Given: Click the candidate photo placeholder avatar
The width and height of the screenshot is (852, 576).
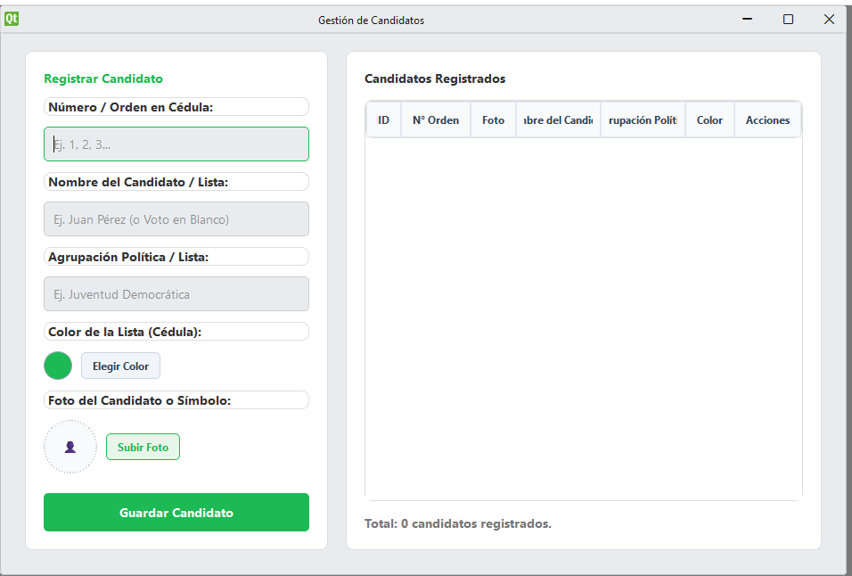Looking at the screenshot, I should tap(70, 447).
